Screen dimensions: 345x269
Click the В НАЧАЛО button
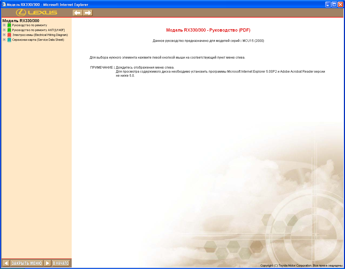point(61,263)
